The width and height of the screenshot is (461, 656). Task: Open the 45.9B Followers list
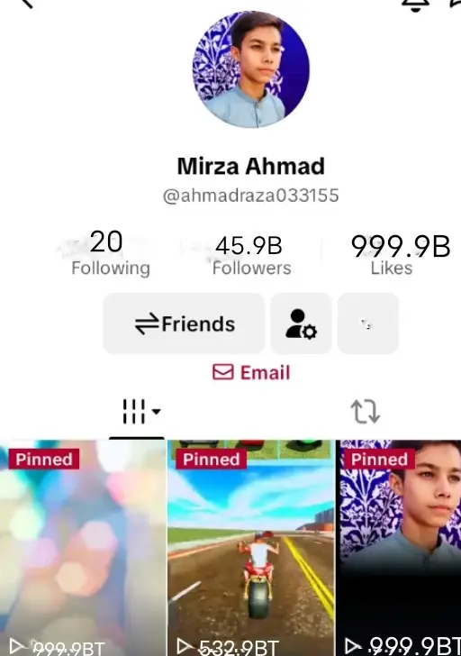251,256
